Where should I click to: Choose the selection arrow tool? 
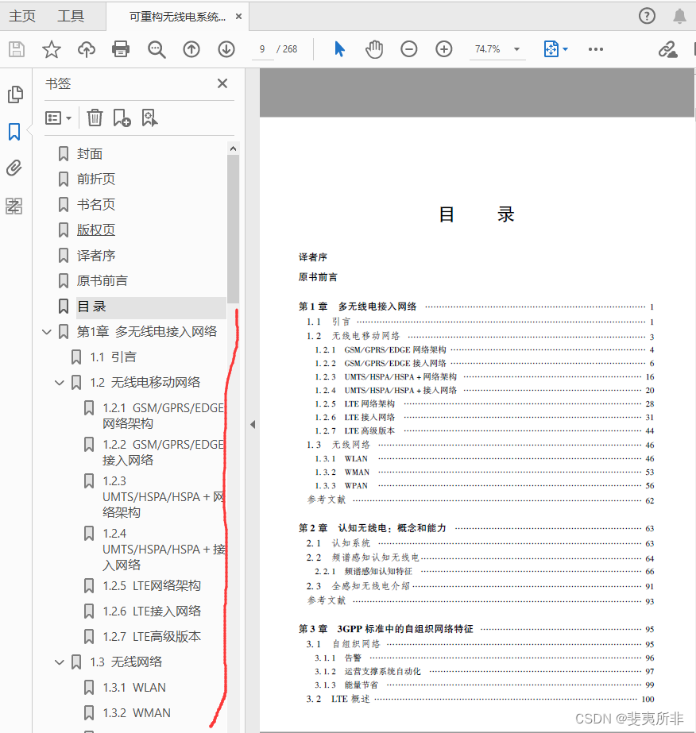click(339, 49)
